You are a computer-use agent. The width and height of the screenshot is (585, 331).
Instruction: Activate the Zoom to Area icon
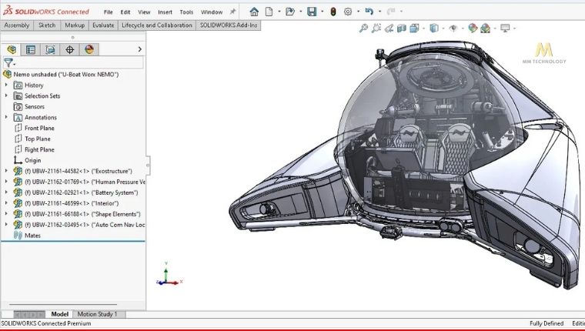tap(376, 28)
